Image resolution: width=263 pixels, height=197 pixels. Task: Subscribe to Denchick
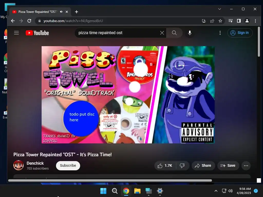[x=68, y=165]
